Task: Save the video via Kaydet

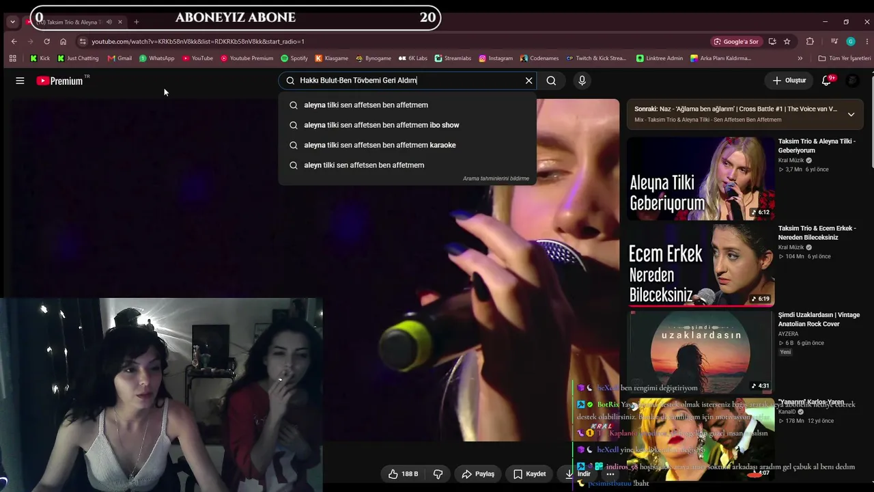Action: tap(529, 474)
